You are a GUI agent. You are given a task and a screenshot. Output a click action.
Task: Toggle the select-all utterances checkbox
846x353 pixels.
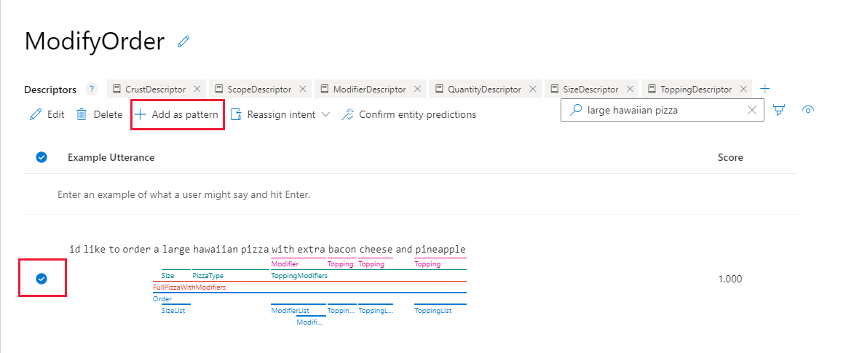click(41, 157)
